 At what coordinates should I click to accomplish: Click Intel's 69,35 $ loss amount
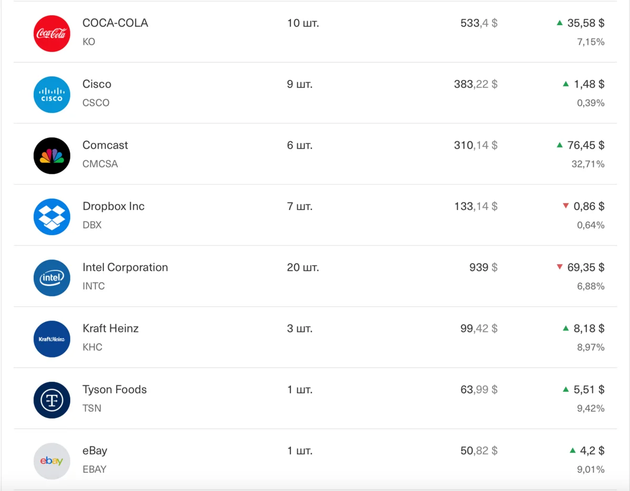[585, 267]
